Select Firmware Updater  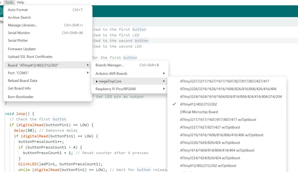click(48, 49)
